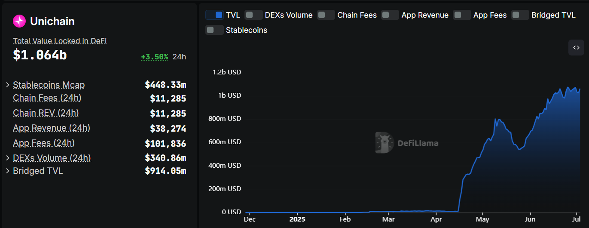Enable the Chain Fees toggle
The image size is (589, 228).
326,15
